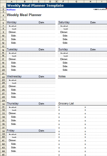The height and width of the screenshot is (156, 107).
Task: Select row 45 header
Action: [x=3, y=154]
